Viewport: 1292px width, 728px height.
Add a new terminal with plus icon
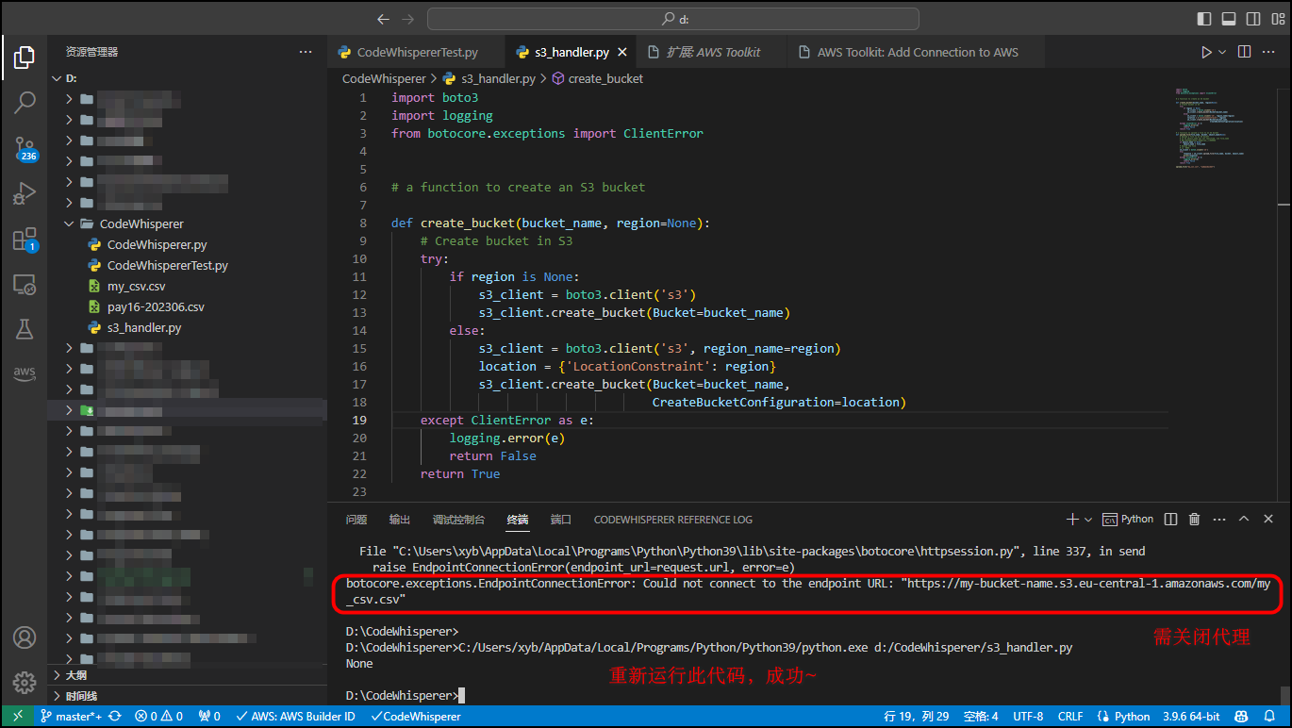pos(1071,519)
